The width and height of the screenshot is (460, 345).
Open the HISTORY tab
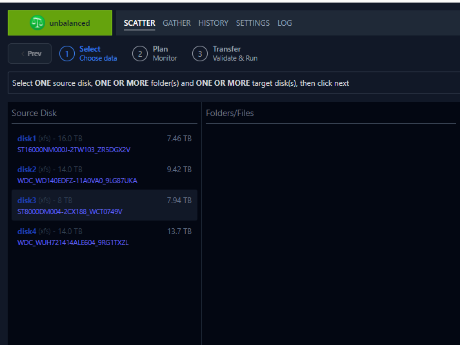(214, 23)
